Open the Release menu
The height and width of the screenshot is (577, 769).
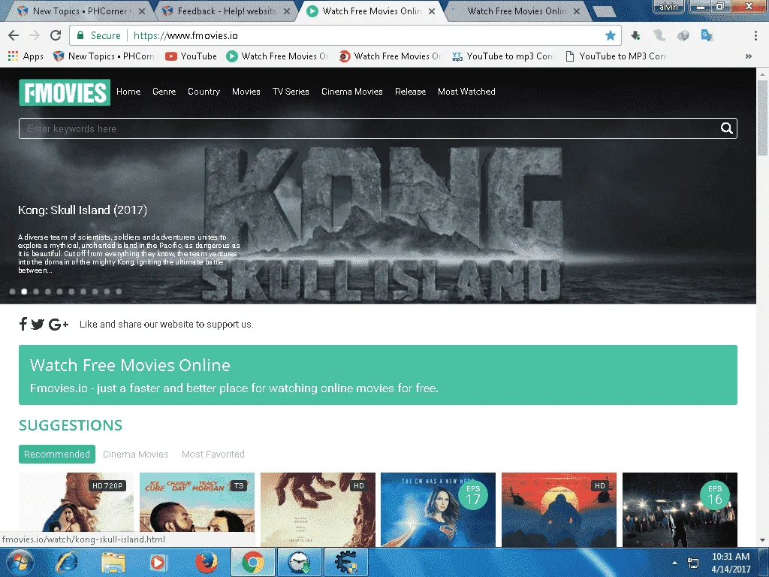410,92
